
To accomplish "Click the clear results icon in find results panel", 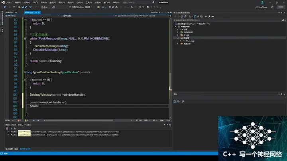I will pos(7,128).
